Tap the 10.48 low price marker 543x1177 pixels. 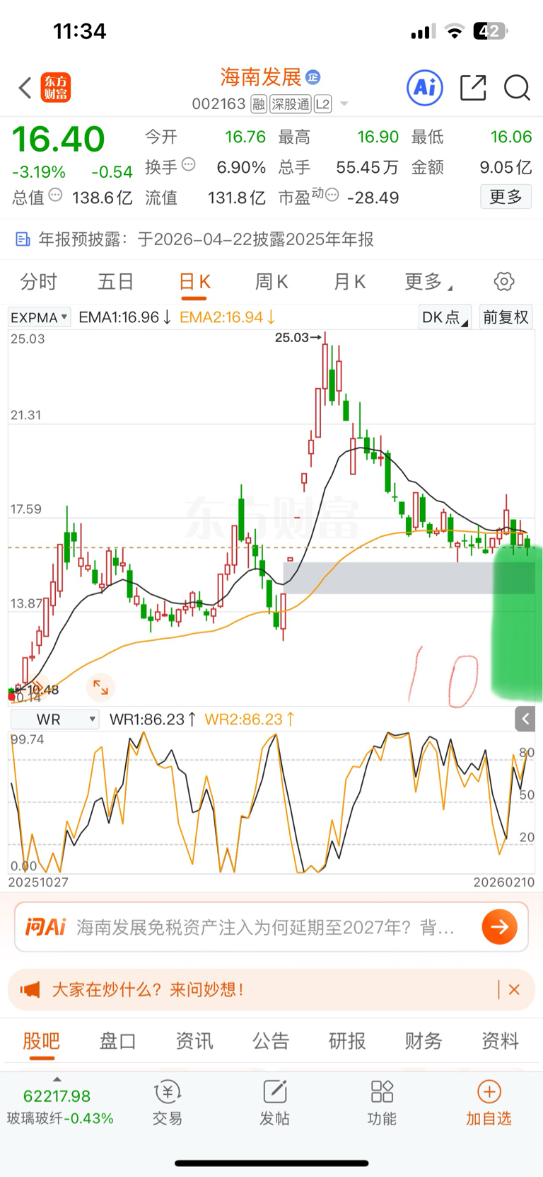37,689
